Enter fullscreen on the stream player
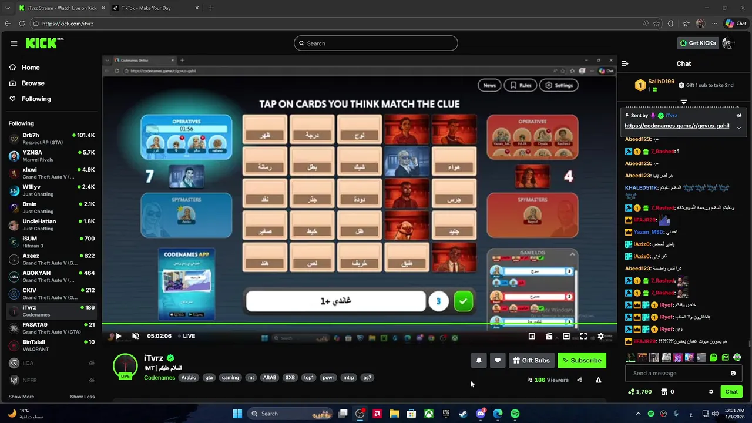This screenshot has height=423, width=752. (x=583, y=336)
